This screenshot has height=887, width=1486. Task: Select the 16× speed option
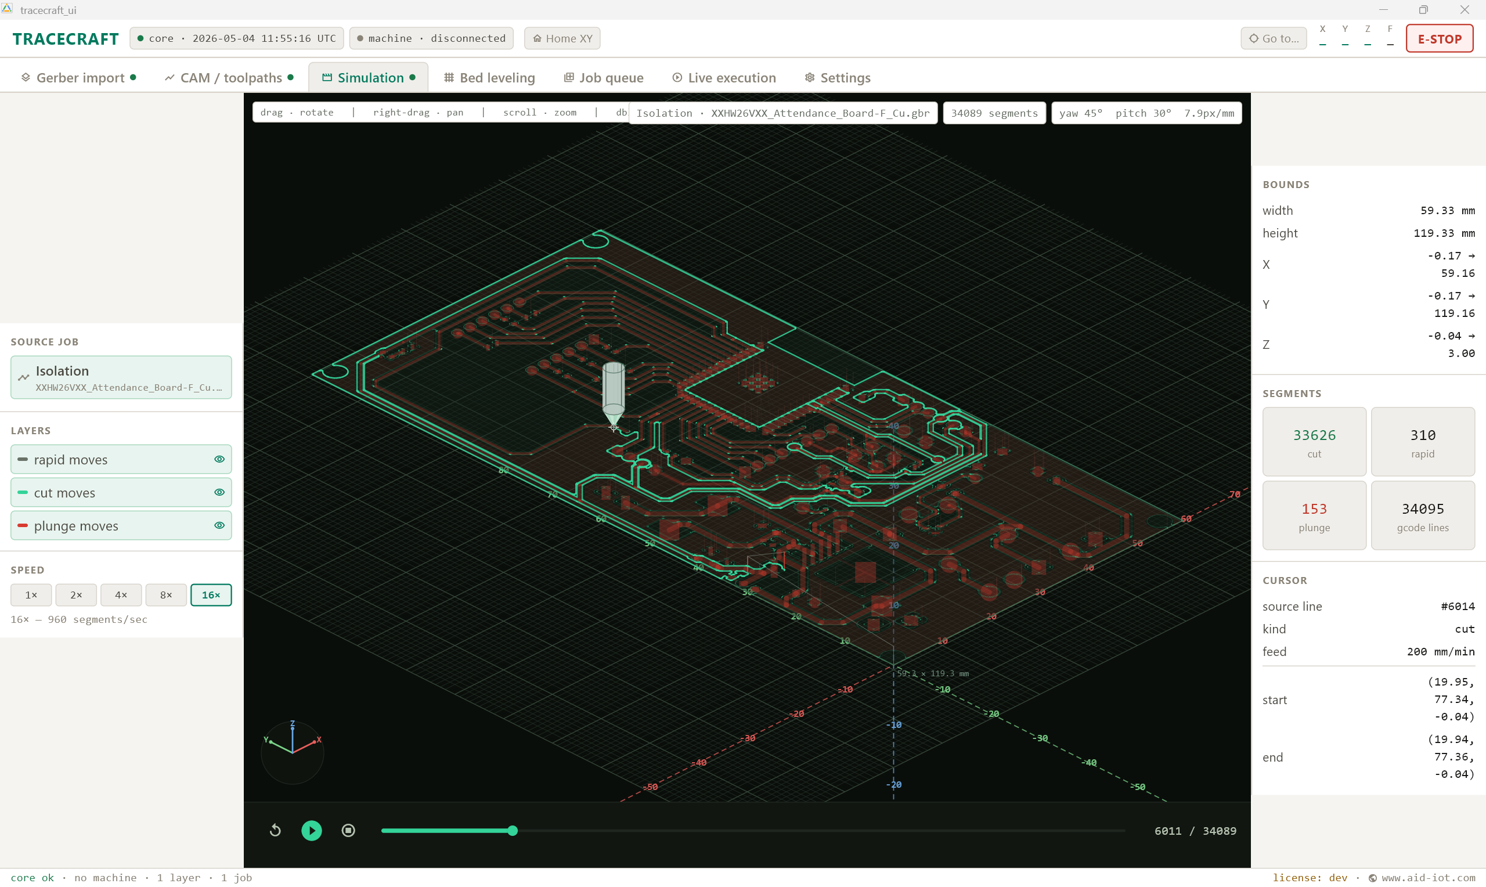click(x=211, y=595)
